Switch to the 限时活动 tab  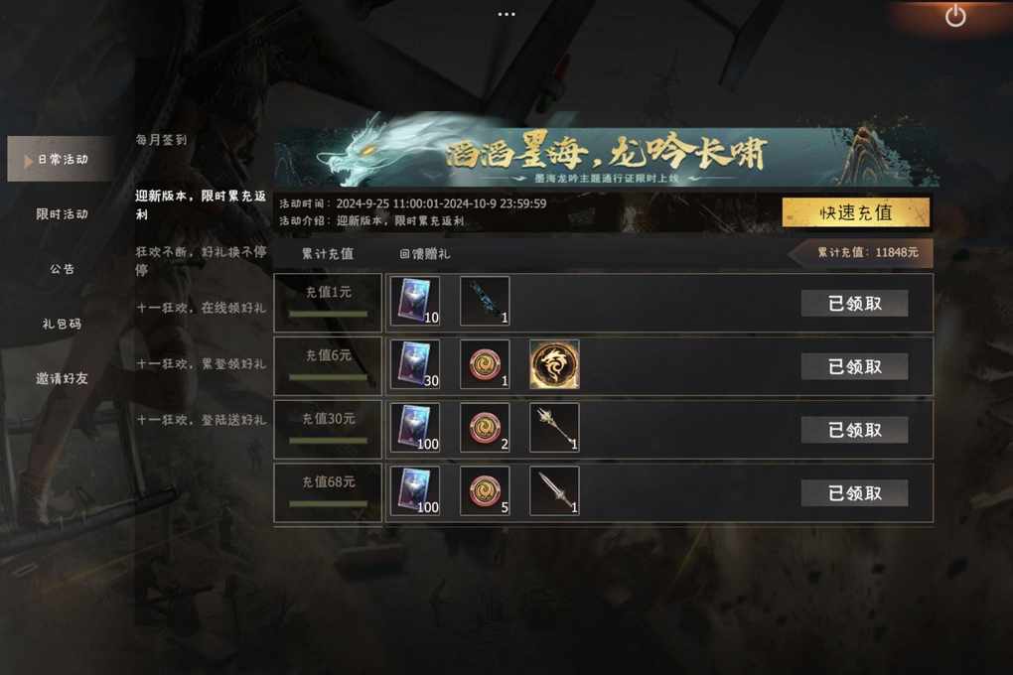point(62,213)
